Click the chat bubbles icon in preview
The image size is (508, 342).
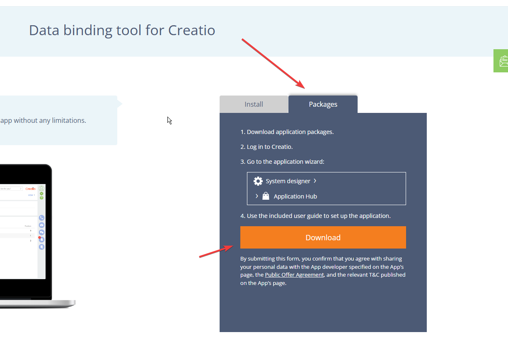tap(41, 232)
